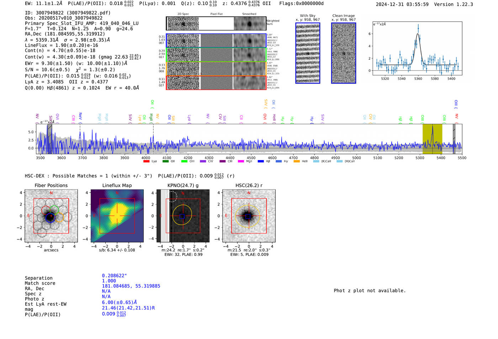Click the 'ID: 3007949822 (3007949822.pdf)' line
498x339 pixels.
pos(68,13)
